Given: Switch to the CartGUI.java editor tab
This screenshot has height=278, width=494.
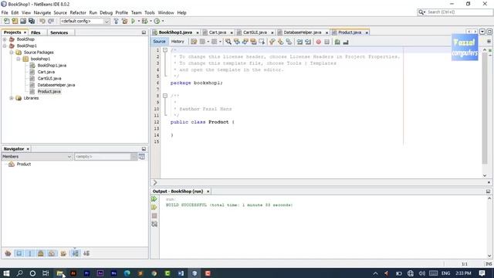Looking at the screenshot, I should coord(255,32).
